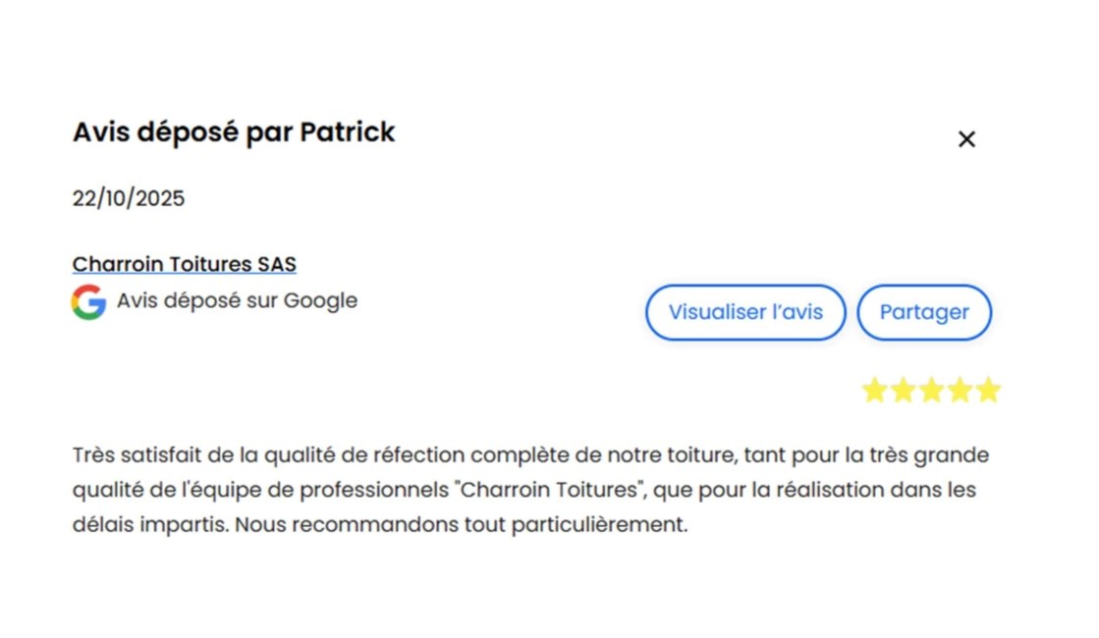Image resolution: width=1099 pixels, height=638 pixels.
Task: Open the Charroin Toitures SAS company link
Action: point(185,264)
